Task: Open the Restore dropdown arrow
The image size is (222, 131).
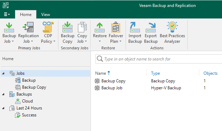Action: 100,41
